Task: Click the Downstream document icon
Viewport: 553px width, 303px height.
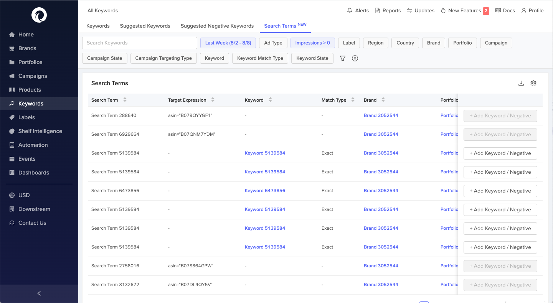Action: click(12, 209)
